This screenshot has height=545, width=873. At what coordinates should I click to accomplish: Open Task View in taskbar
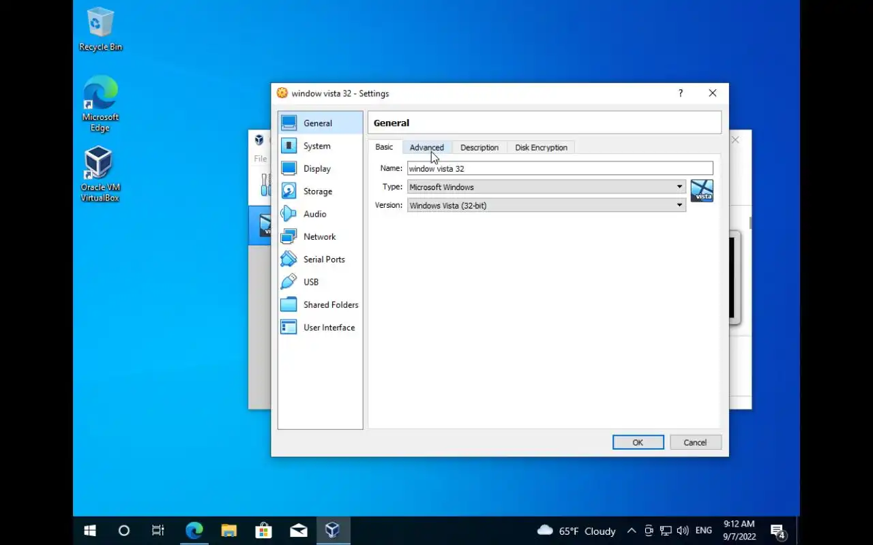158,531
